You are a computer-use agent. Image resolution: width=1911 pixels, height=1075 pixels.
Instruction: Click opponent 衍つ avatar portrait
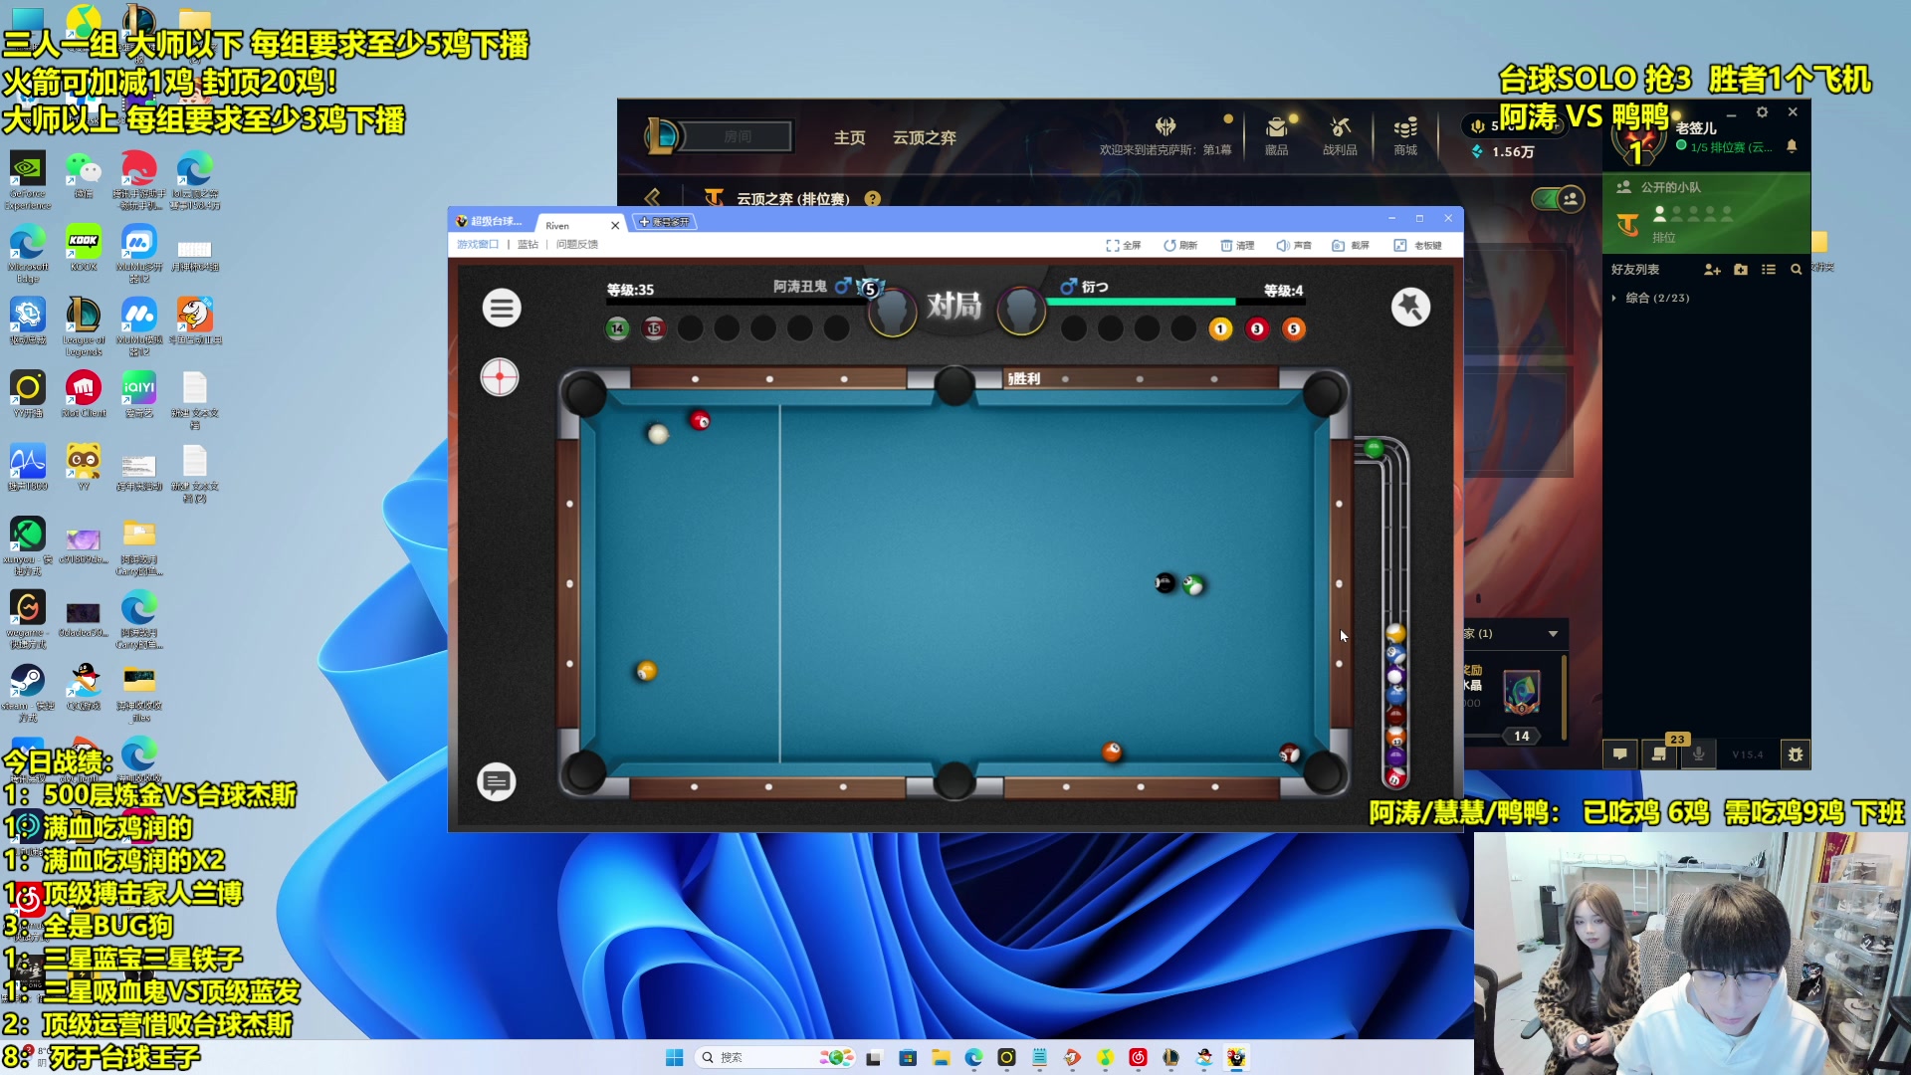click(1021, 311)
